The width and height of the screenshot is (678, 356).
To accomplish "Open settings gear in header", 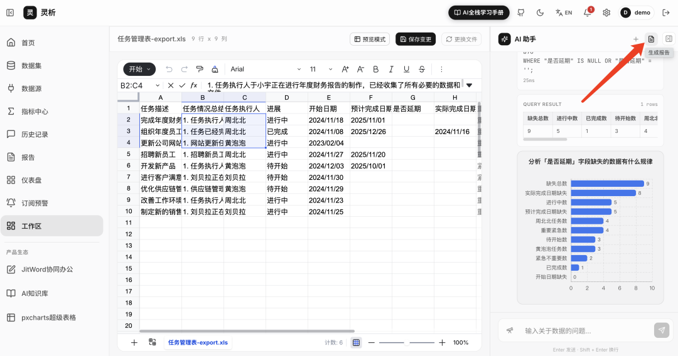I will coord(606,13).
